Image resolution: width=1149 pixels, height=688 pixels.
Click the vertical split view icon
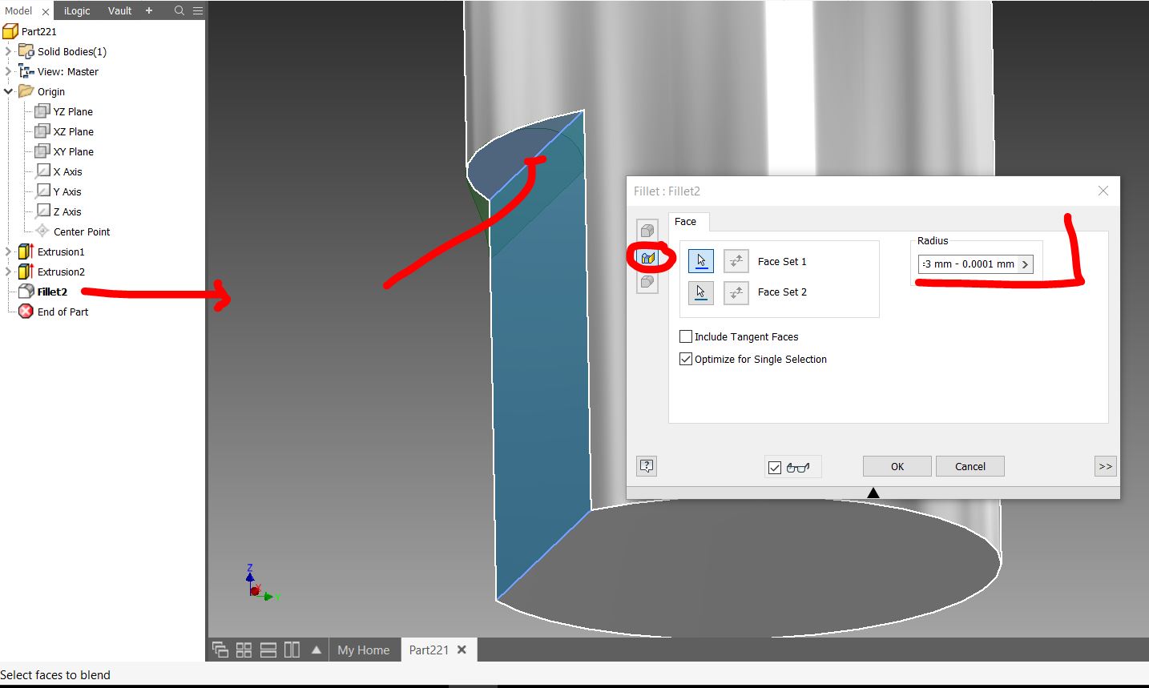point(292,650)
